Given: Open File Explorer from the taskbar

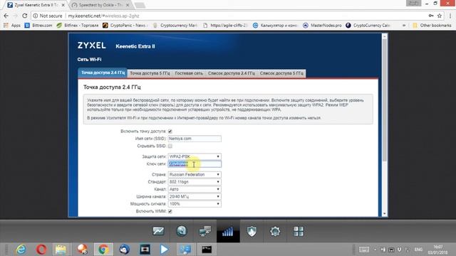Looking at the screenshot, I should point(61,250).
